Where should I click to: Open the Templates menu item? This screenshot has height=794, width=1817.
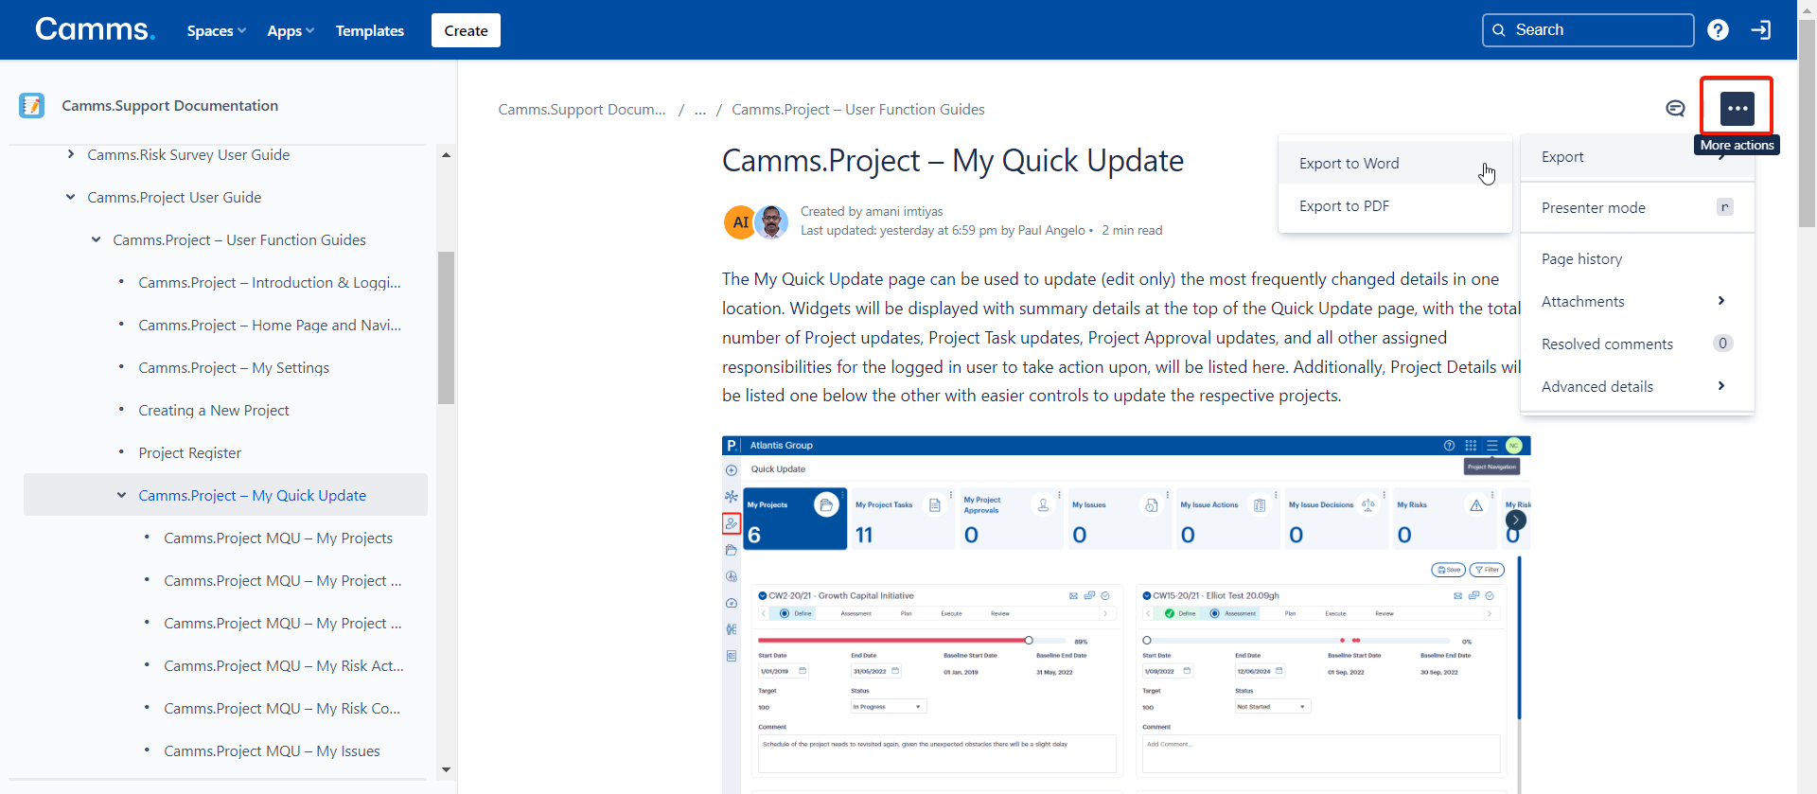coord(370,30)
